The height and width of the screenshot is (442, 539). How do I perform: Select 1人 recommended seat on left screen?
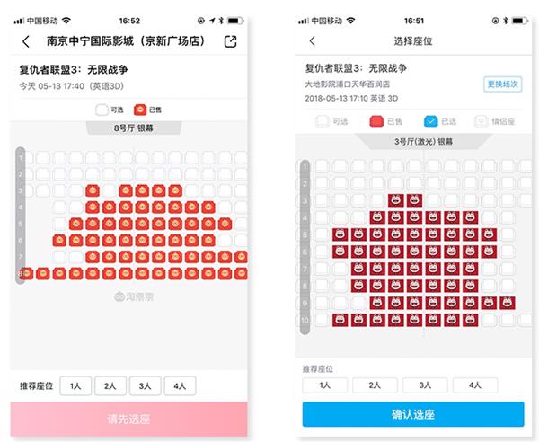click(75, 386)
